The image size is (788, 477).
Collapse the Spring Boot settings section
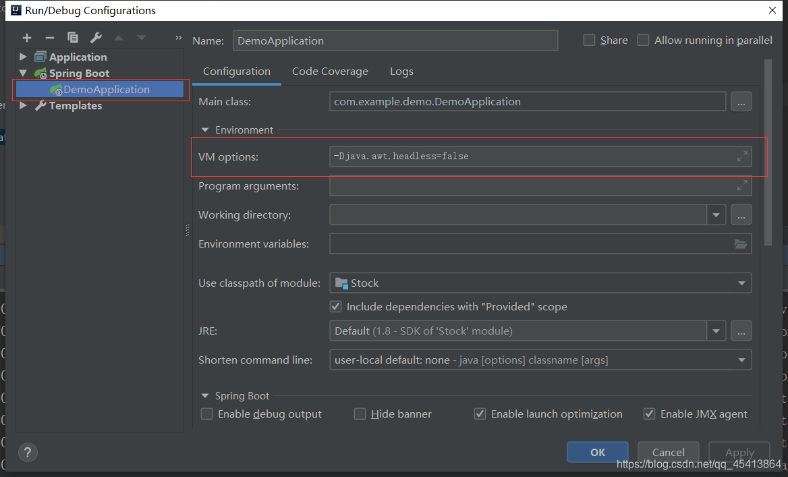point(205,396)
